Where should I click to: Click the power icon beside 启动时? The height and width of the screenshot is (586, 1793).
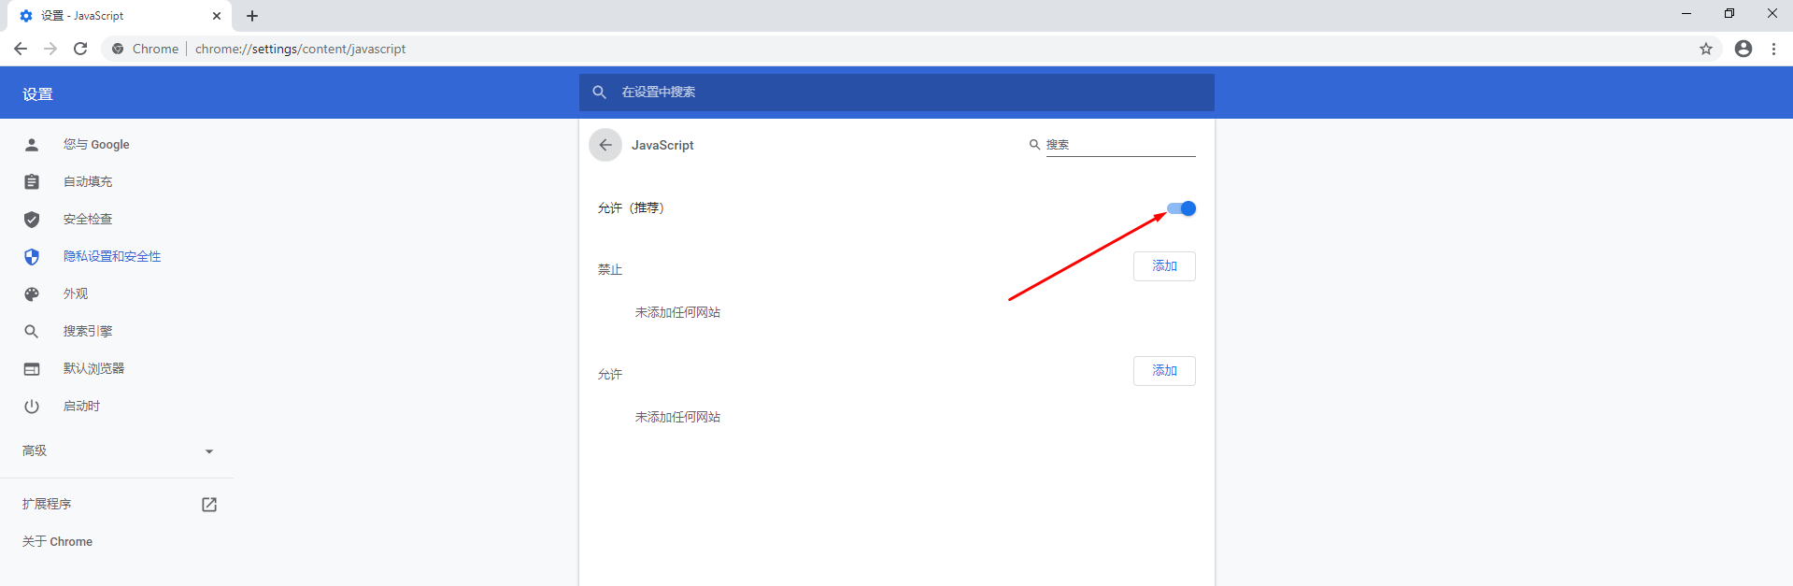32,406
